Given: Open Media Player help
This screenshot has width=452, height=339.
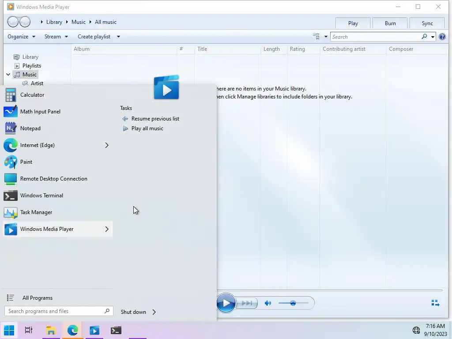Looking at the screenshot, I should pyautogui.click(x=442, y=37).
